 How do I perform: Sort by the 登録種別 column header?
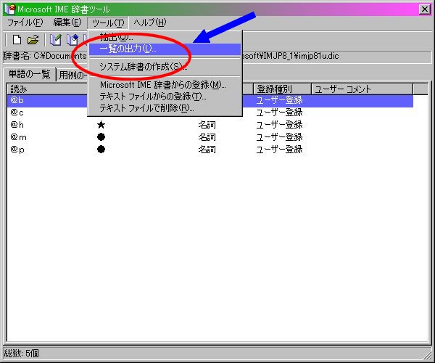282,89
